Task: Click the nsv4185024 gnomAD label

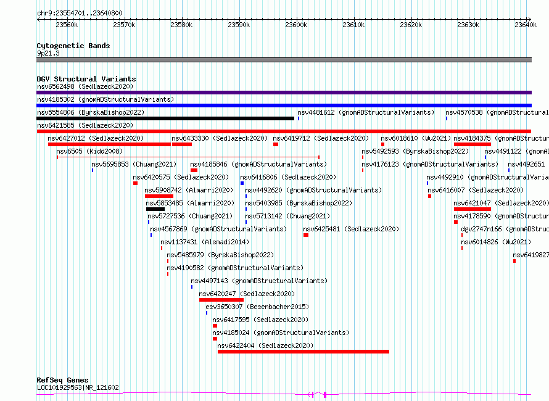Action: 281,333
